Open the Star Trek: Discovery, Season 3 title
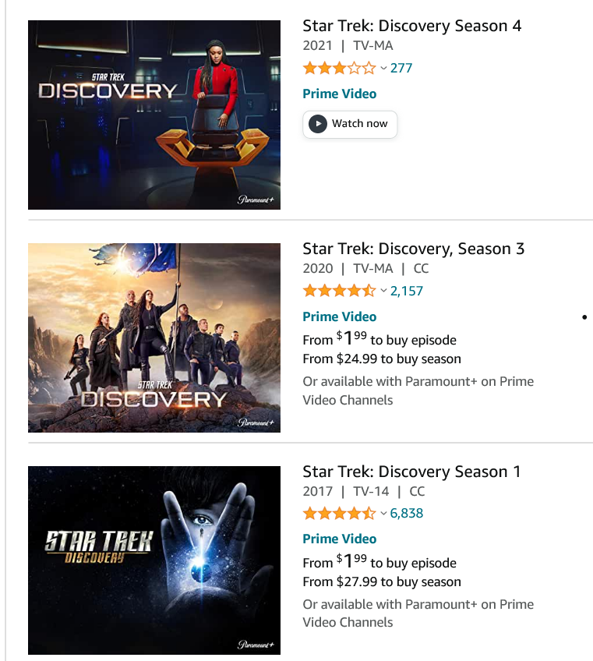Screen dimensions: 593x661 click(x=413, y=249)
